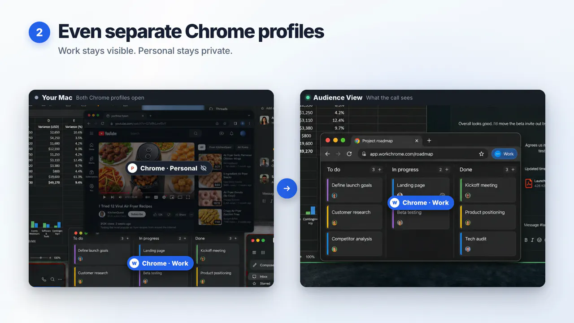Click the YouTube logo
The width and height of the screenshot is (574, 323).
(x=108, y=134)
